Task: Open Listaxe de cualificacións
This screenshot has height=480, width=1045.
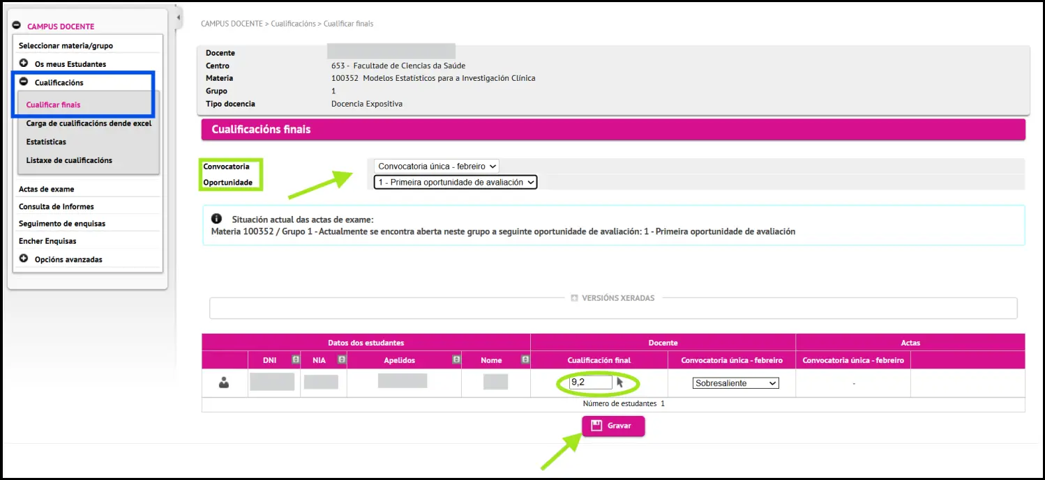Action: (69, 160)
